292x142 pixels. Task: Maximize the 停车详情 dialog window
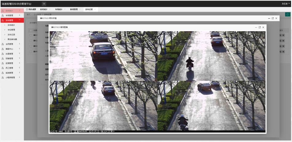pos(272,18)
